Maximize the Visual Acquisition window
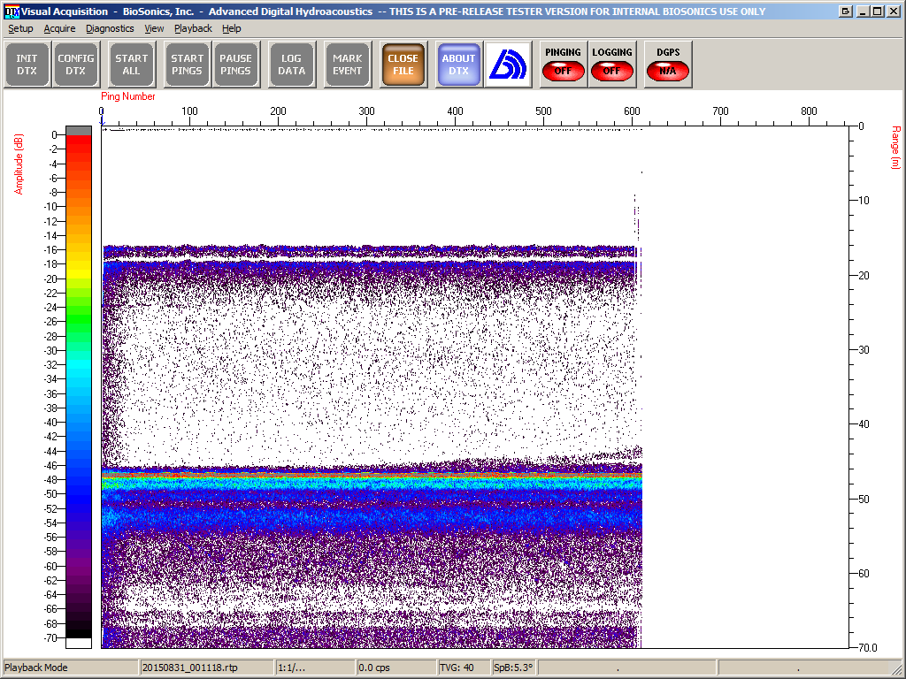This screenshot has height=679, width=906. [x=877, y=11]
